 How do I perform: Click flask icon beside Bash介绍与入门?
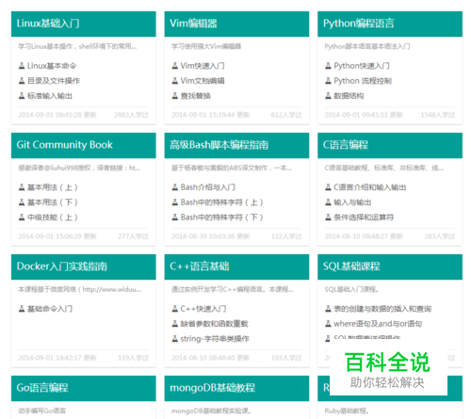(x=175, y=187)
